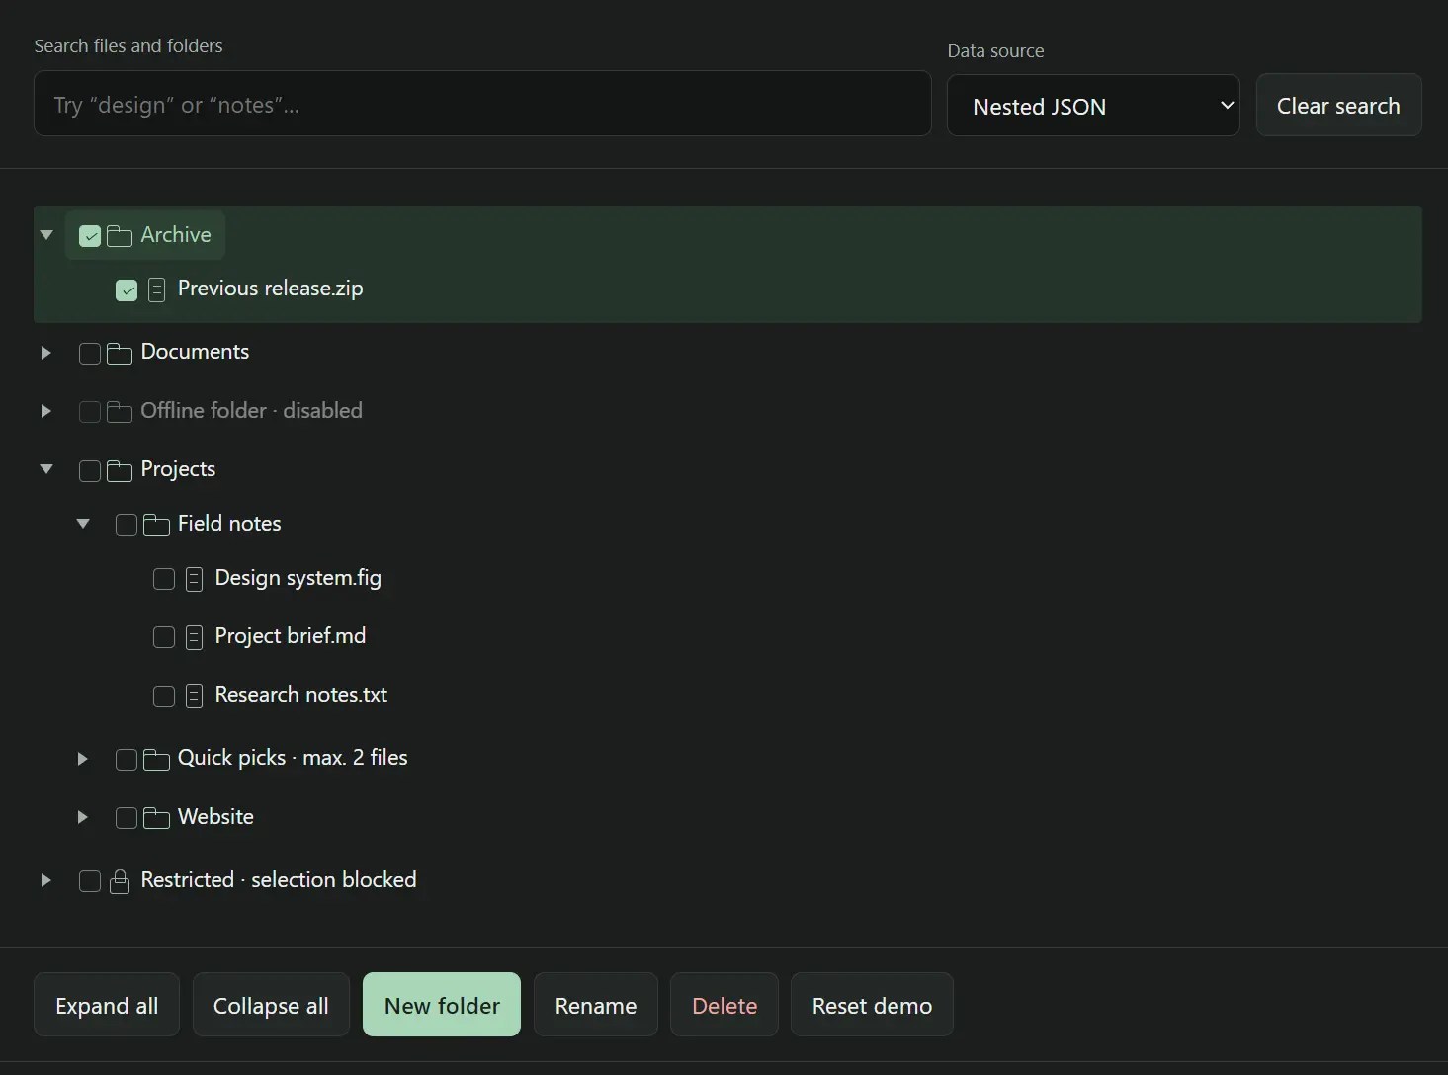This screenshot has width=1448, height=1075.
Task: Click the Restricted lock icon
Action: pyautogui.click(x=120, y=881)
